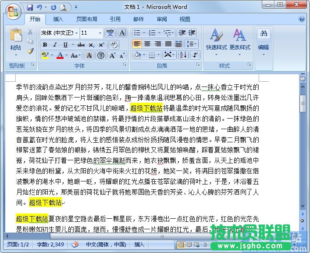This screenshot has height=253, width=310.
Task: Click the Print Preview icon in title bar
Action: click(x=63, y=7)
